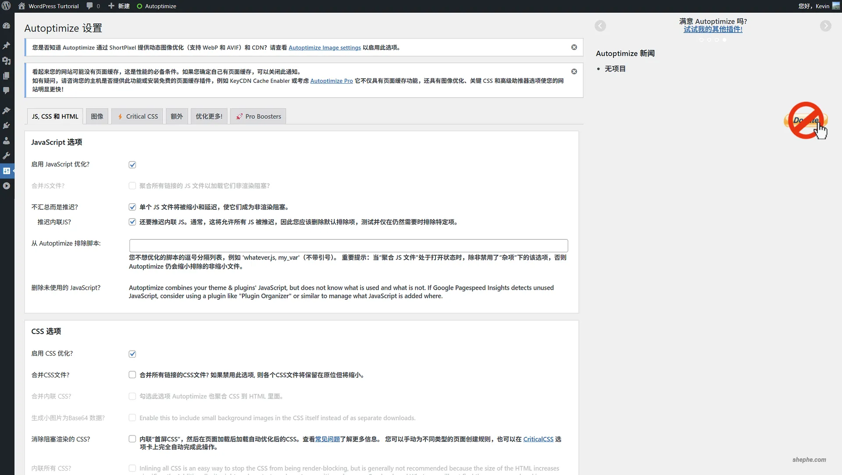This screenshot has height=475, width=842.
Task: Go to the previous promo slide arrow
Action: coord(600,25)
